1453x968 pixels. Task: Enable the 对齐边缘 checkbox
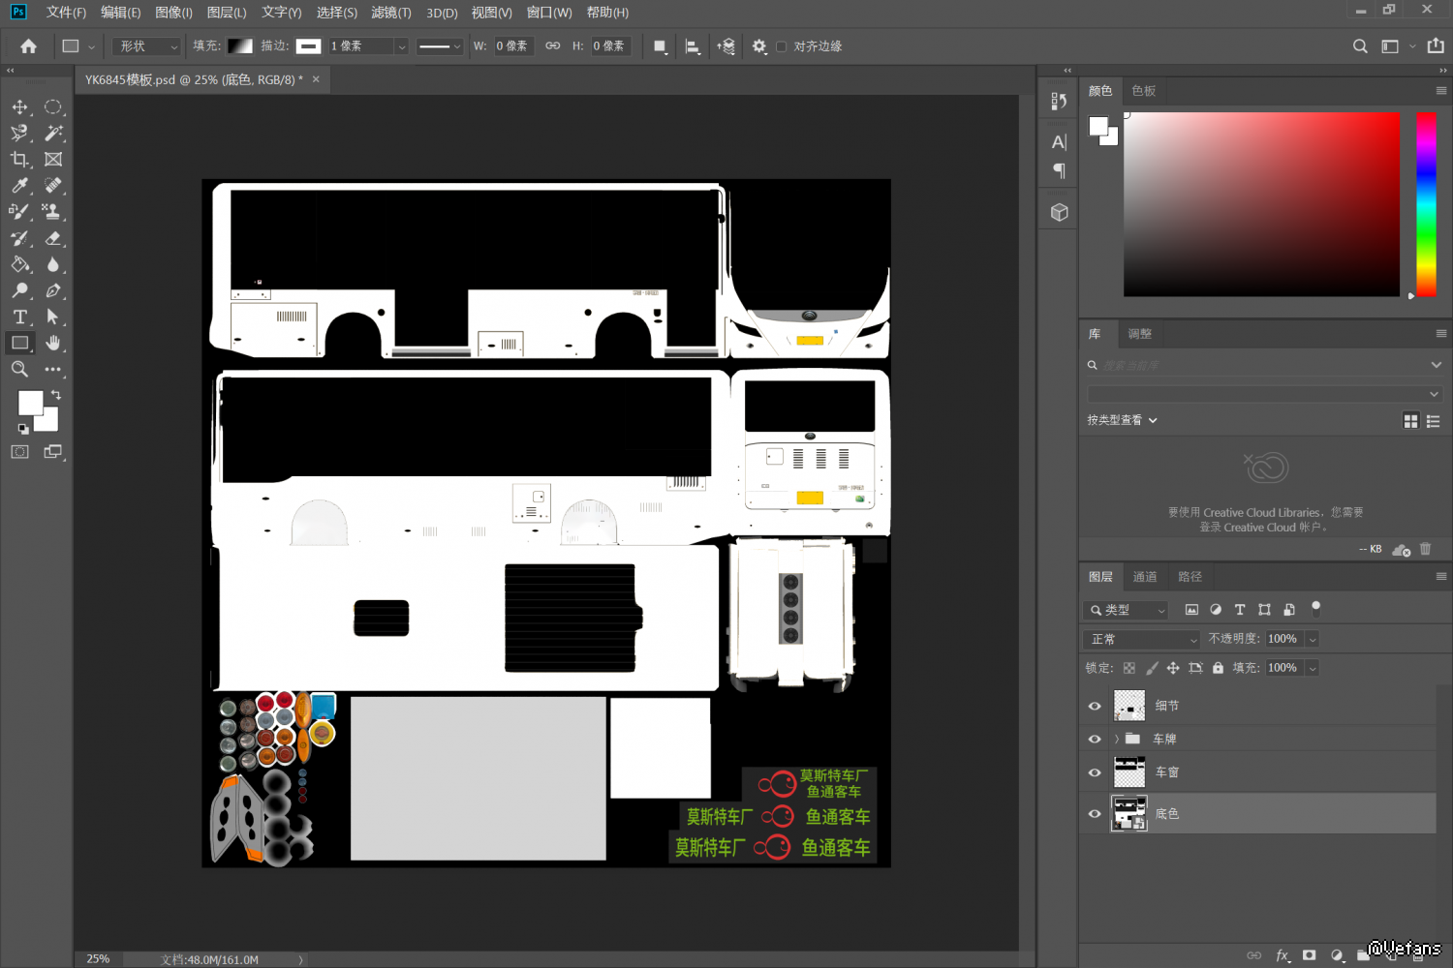pos(782,46)
